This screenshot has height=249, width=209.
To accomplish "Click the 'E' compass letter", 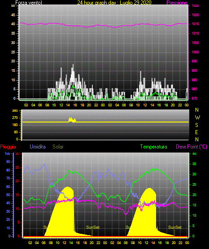I will pos(196,132).
